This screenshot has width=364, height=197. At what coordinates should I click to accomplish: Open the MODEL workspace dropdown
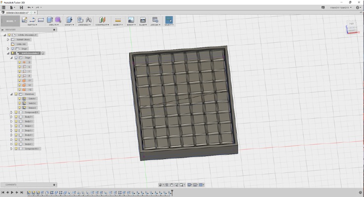(10, 21)
